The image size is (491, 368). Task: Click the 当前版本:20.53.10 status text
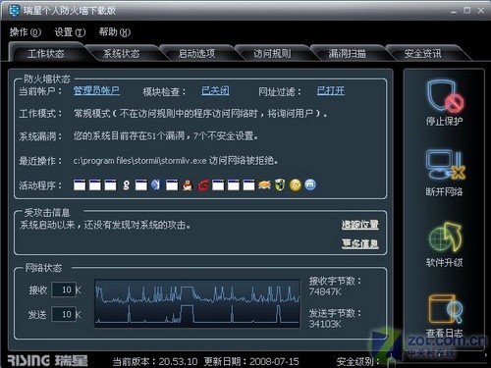(155, 361)
